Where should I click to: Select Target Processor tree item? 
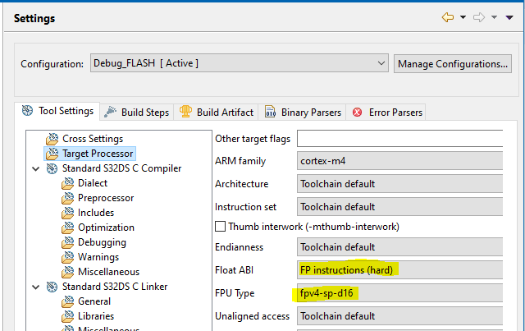coord(97,154)
